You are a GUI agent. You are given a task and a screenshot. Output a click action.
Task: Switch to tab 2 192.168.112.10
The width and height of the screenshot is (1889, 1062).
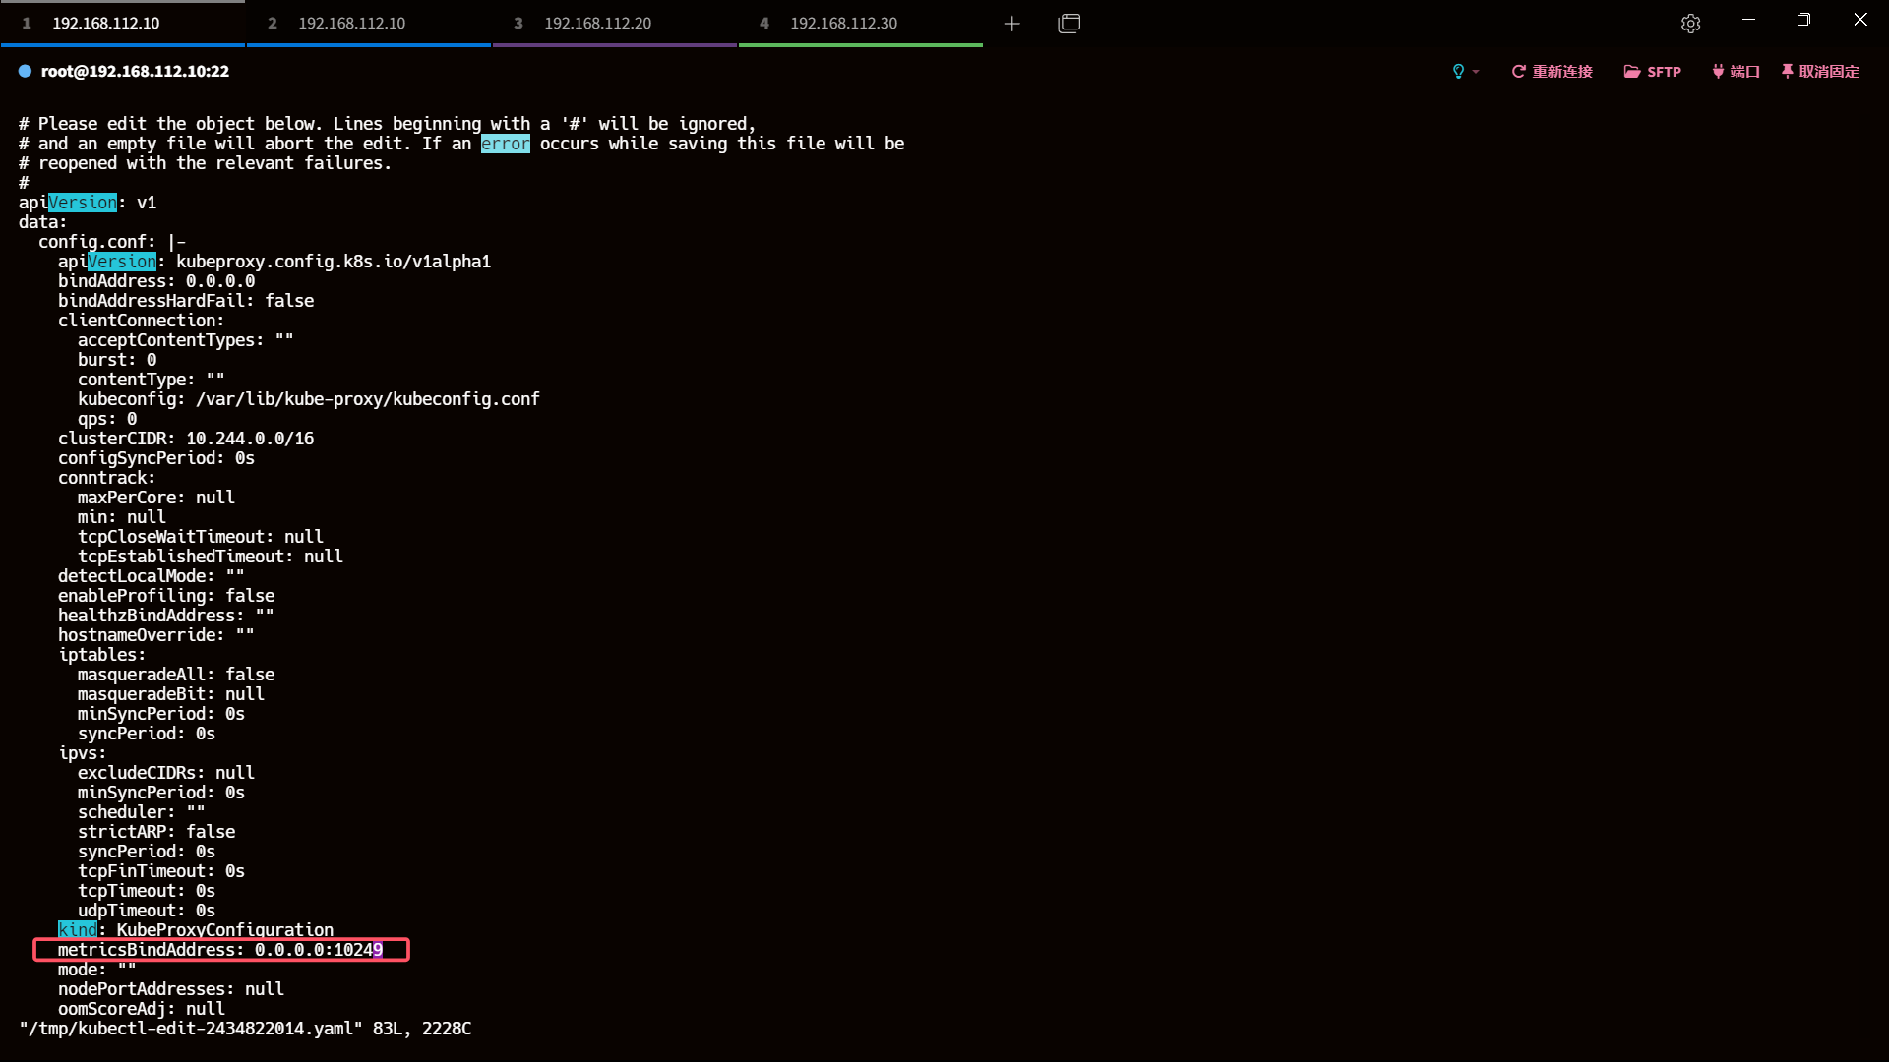351,24
